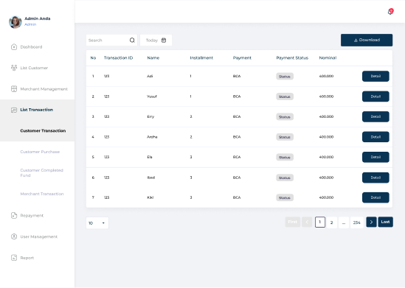Collapse the List Transaction menu

tap(36, 110)
